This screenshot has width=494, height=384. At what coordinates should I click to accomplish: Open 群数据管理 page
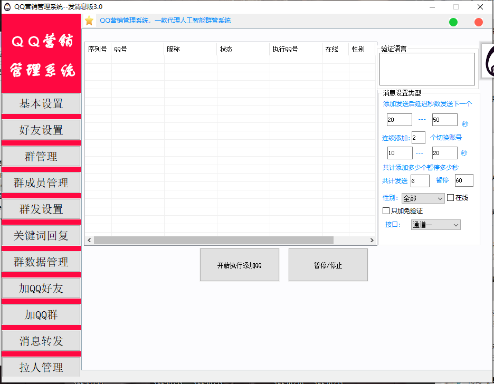[41, 262]
